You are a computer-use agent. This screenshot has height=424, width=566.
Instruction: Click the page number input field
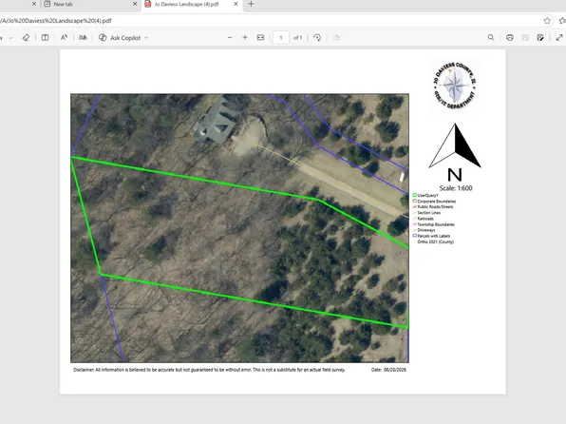281,38
